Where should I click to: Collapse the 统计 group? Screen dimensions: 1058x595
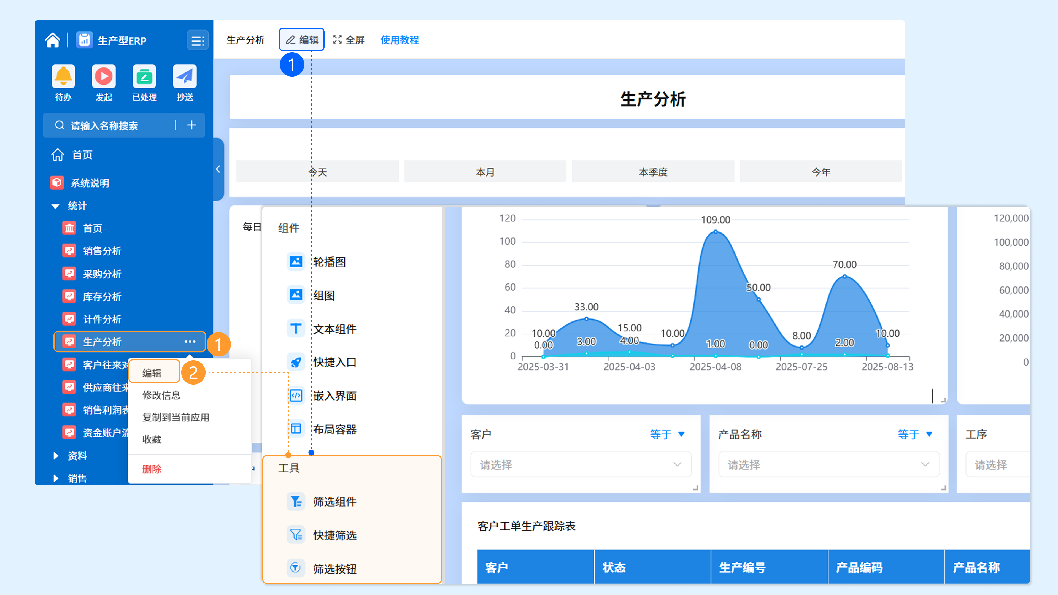[x=55, y=206]
